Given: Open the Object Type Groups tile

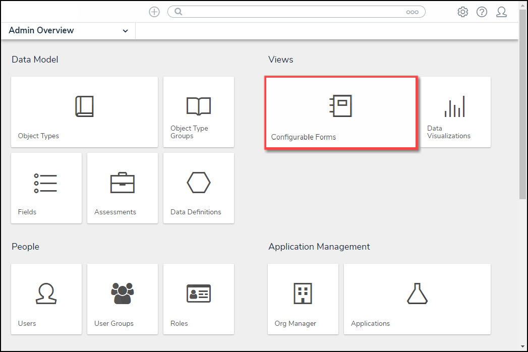Looking at the screenshot, I should (x=198, y=112).
